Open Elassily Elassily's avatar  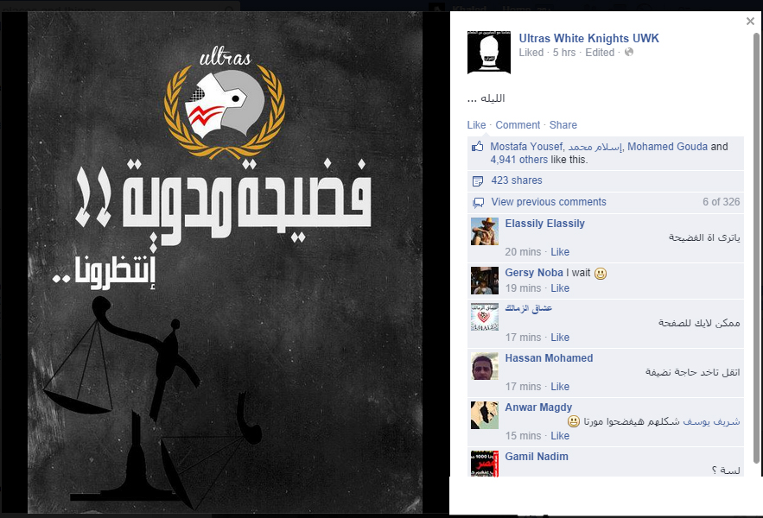coord(485,231)
